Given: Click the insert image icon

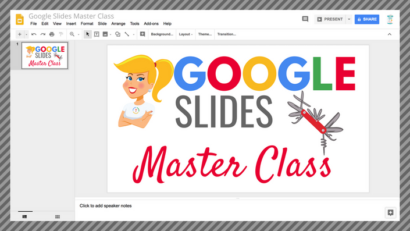Looking at the screenshot, I should 105,34.
